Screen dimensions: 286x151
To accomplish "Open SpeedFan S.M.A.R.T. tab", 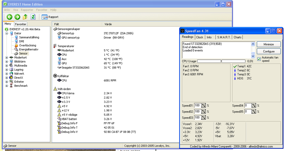I will coord(224,37).
